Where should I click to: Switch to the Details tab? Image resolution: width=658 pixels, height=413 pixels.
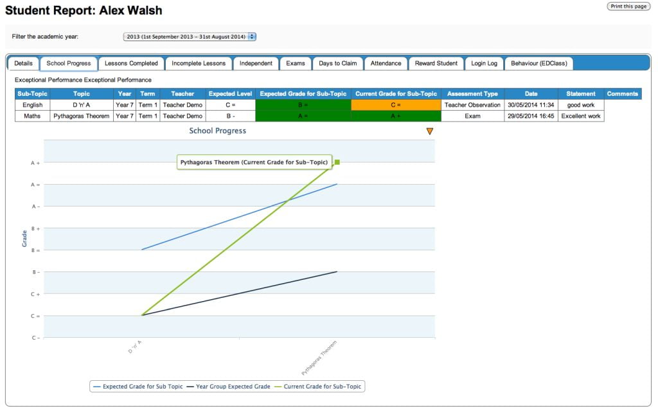coord(23,64)
